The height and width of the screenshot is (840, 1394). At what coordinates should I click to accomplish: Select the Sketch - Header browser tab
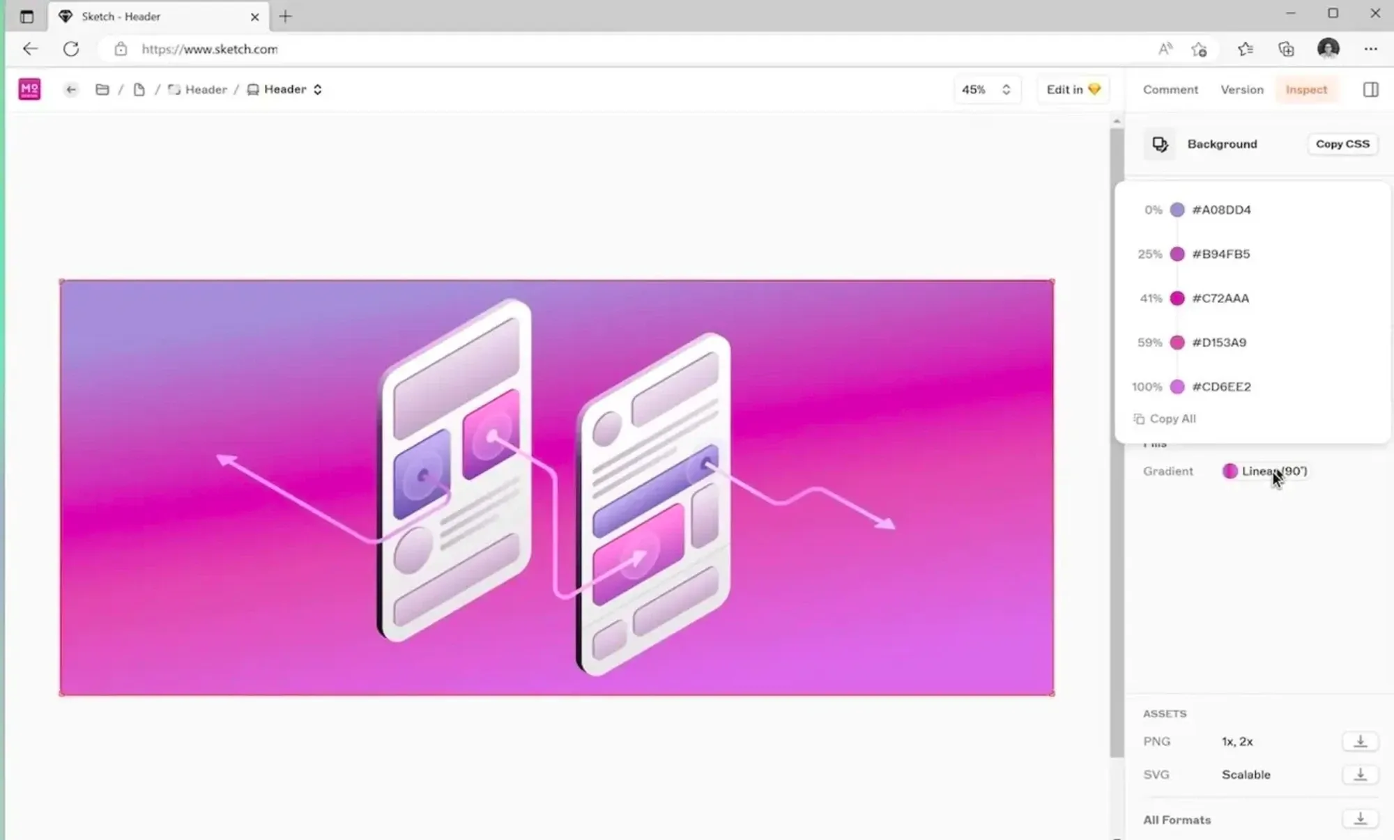[159, 16]
